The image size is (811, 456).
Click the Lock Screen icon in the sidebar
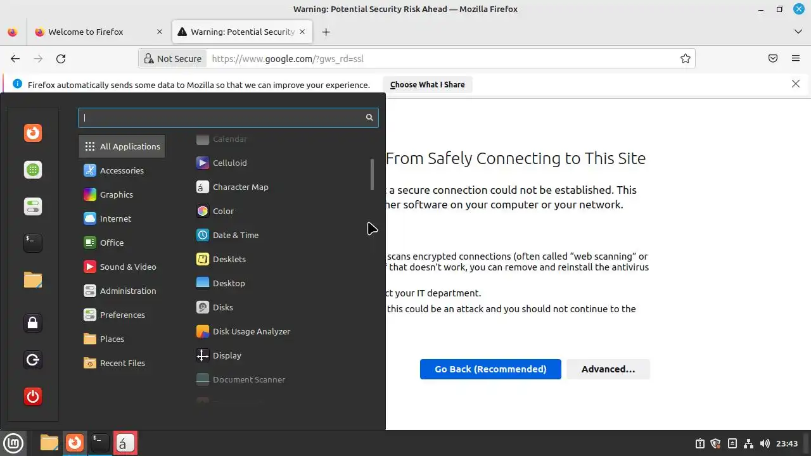33,323
